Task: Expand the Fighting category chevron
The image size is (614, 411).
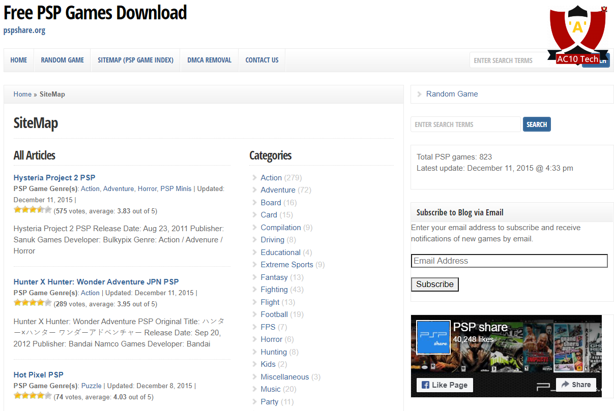Action: pyautogui.click(x=254, y=289)
